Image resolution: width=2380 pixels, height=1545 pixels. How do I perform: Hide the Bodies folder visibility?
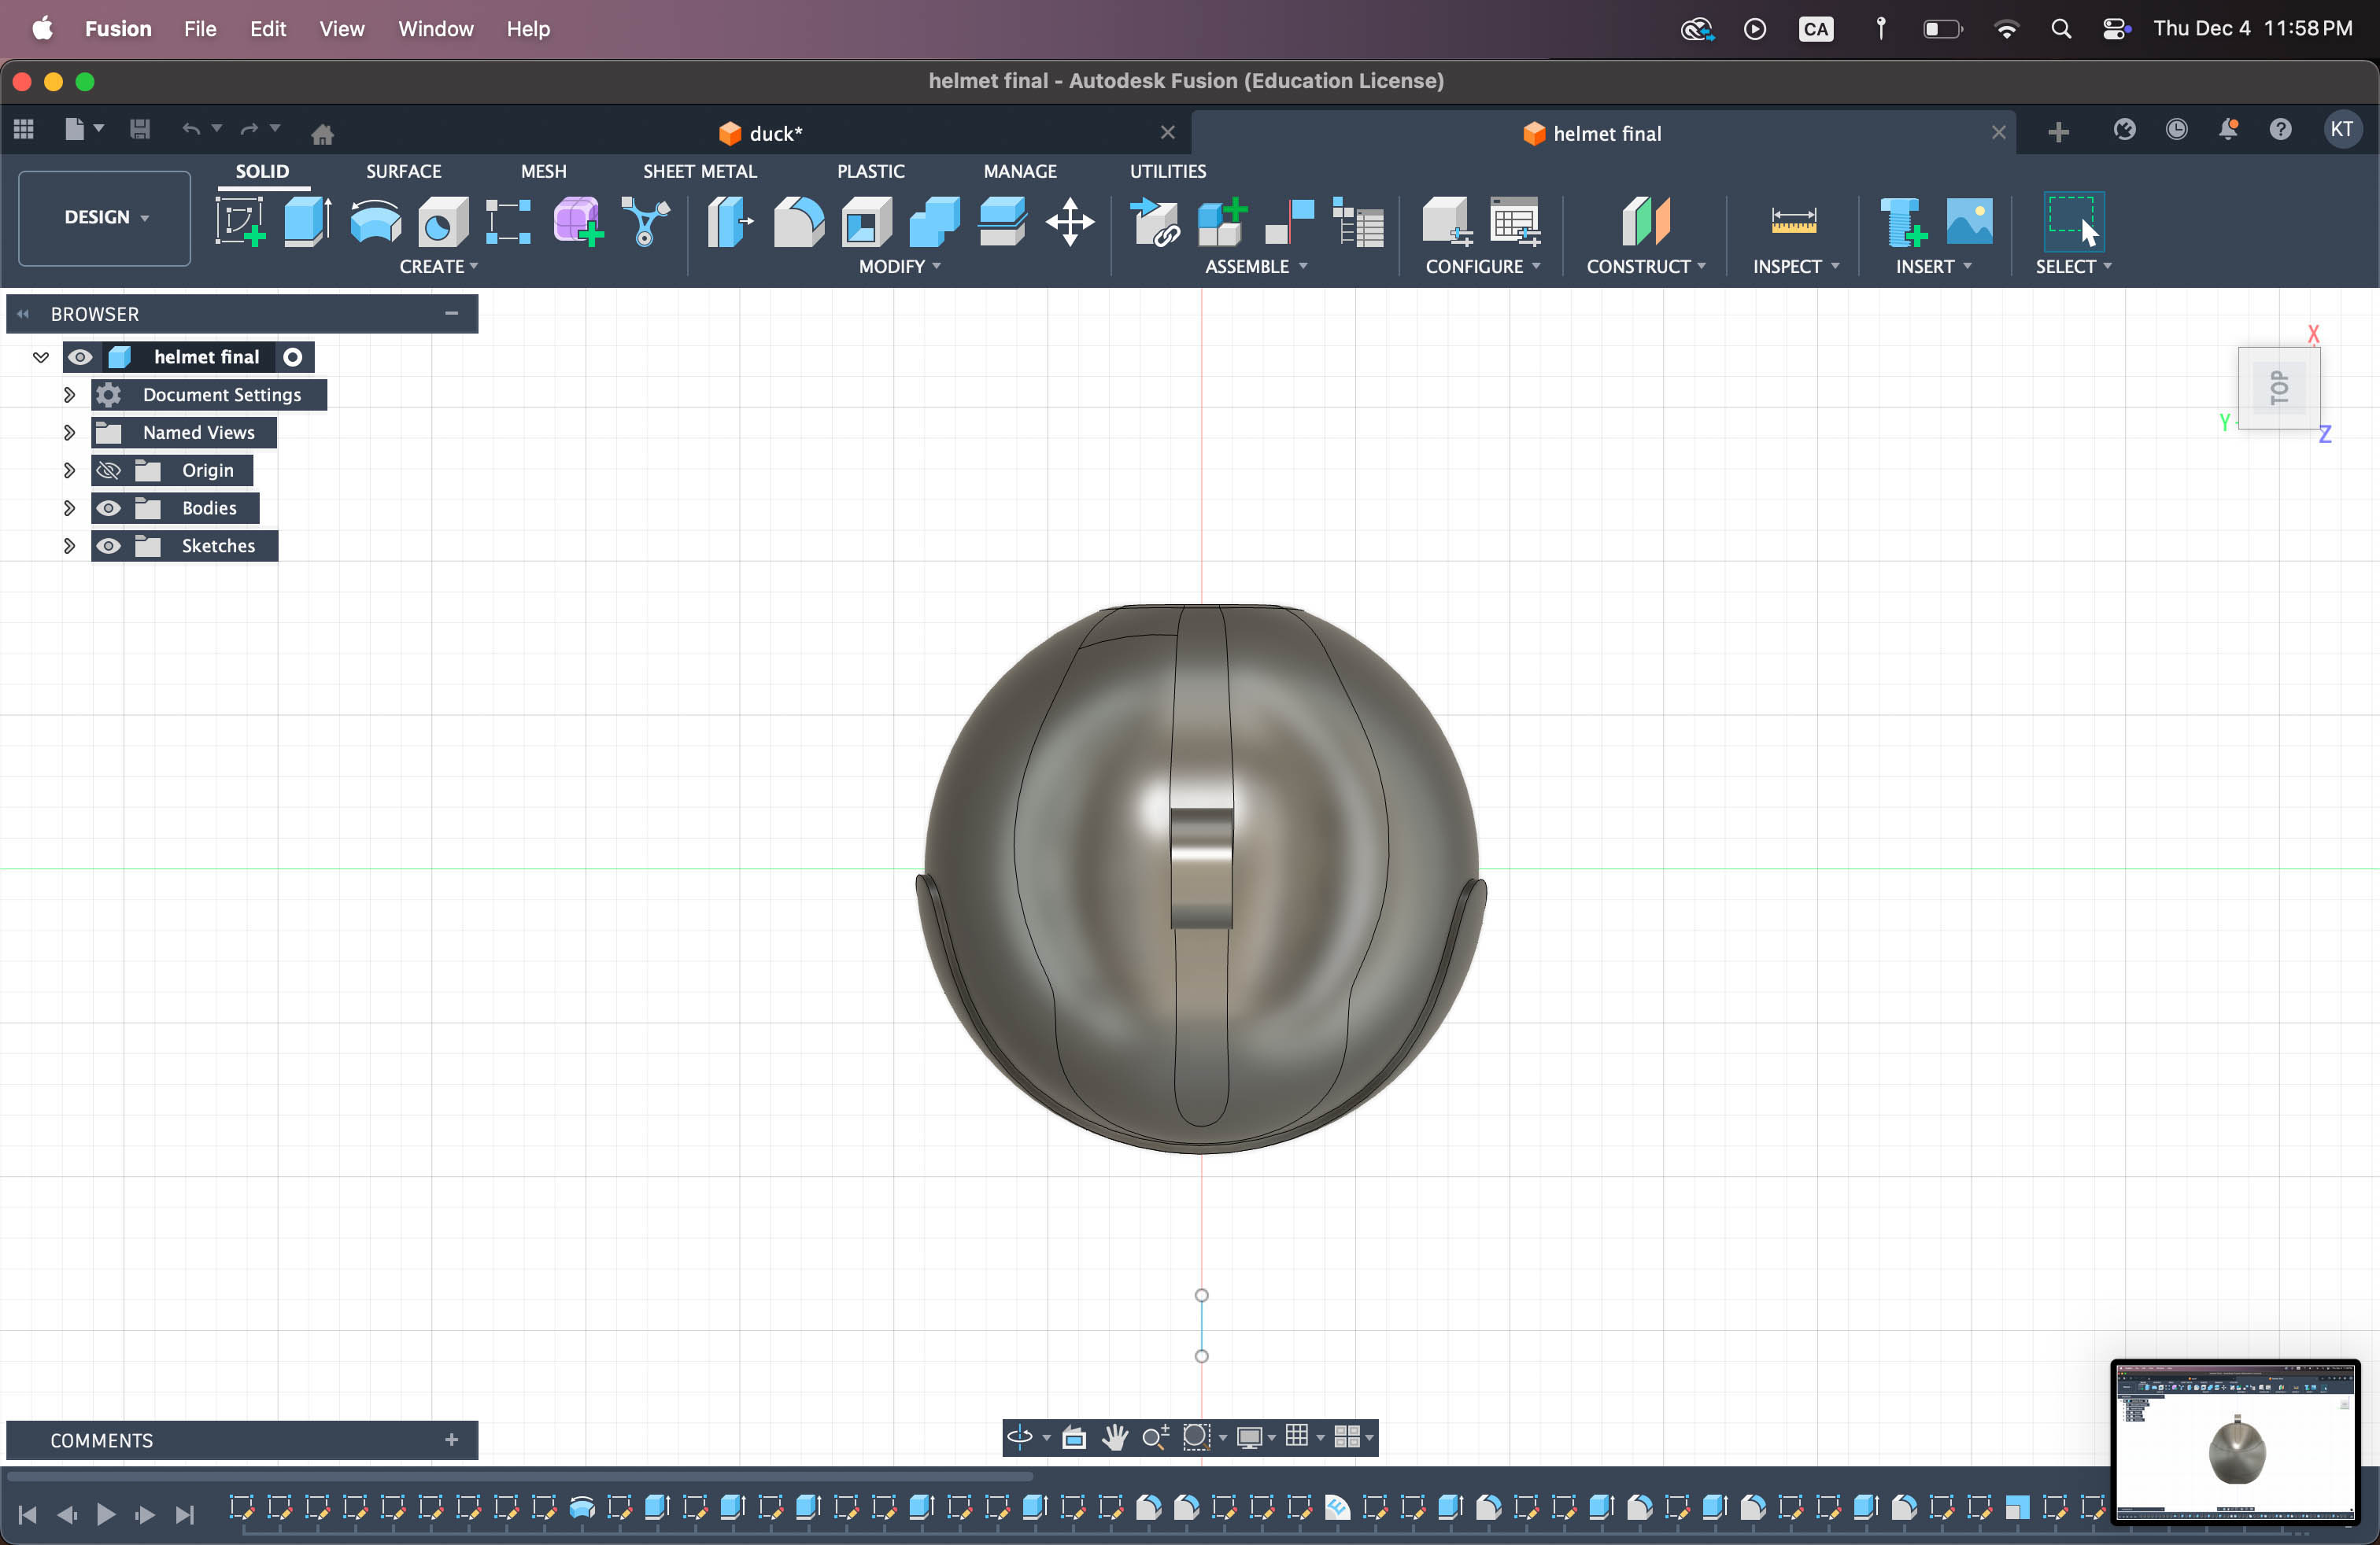coord(108,507)
